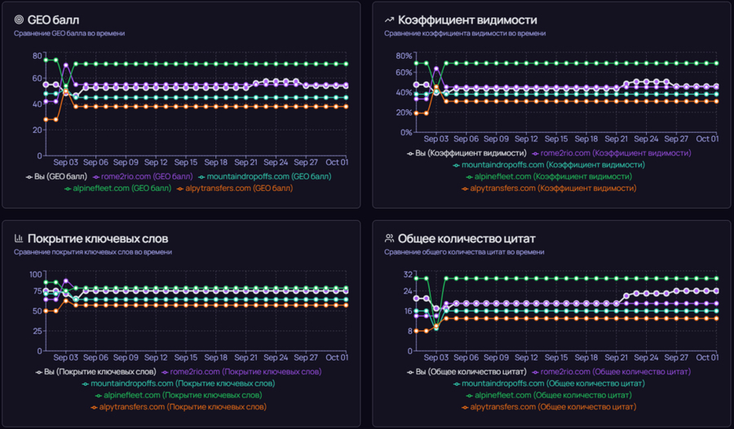Click the trend arrow icon beside Коэффициент видимости

[x=390, y=19]
